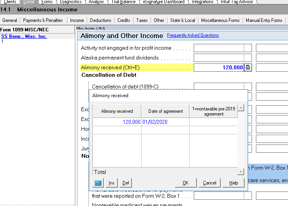
Task: Click the scroll down arrow in the Alimony table
Action: pyautogui.click(x=241, y=172)
